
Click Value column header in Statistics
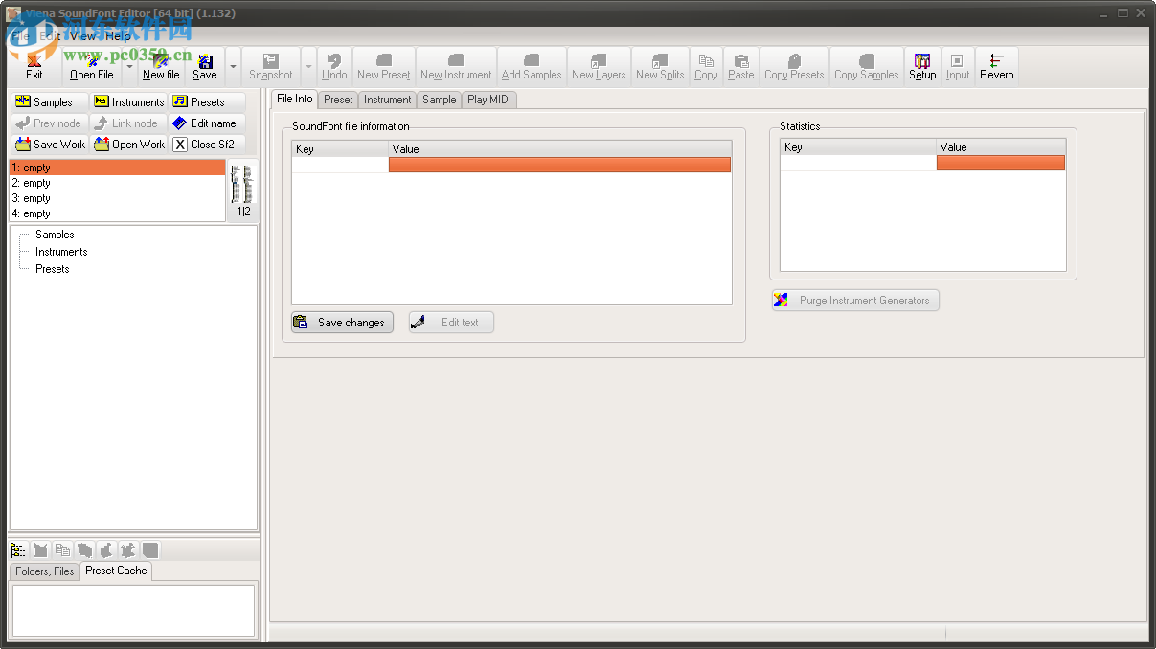tap(1001, 147)
